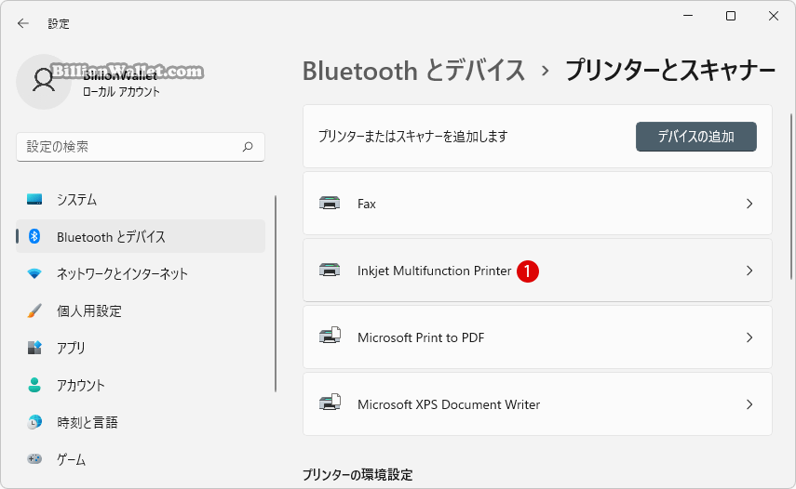Open アカウント category
Screen dimensions: 796x489
tap(141, 385)
